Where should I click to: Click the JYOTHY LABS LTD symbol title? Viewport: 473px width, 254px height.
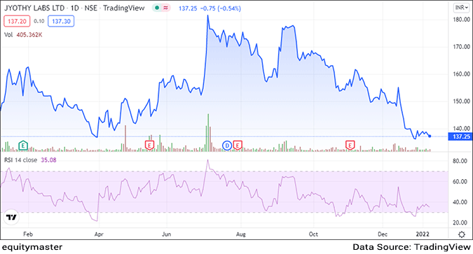coord(34,8)
